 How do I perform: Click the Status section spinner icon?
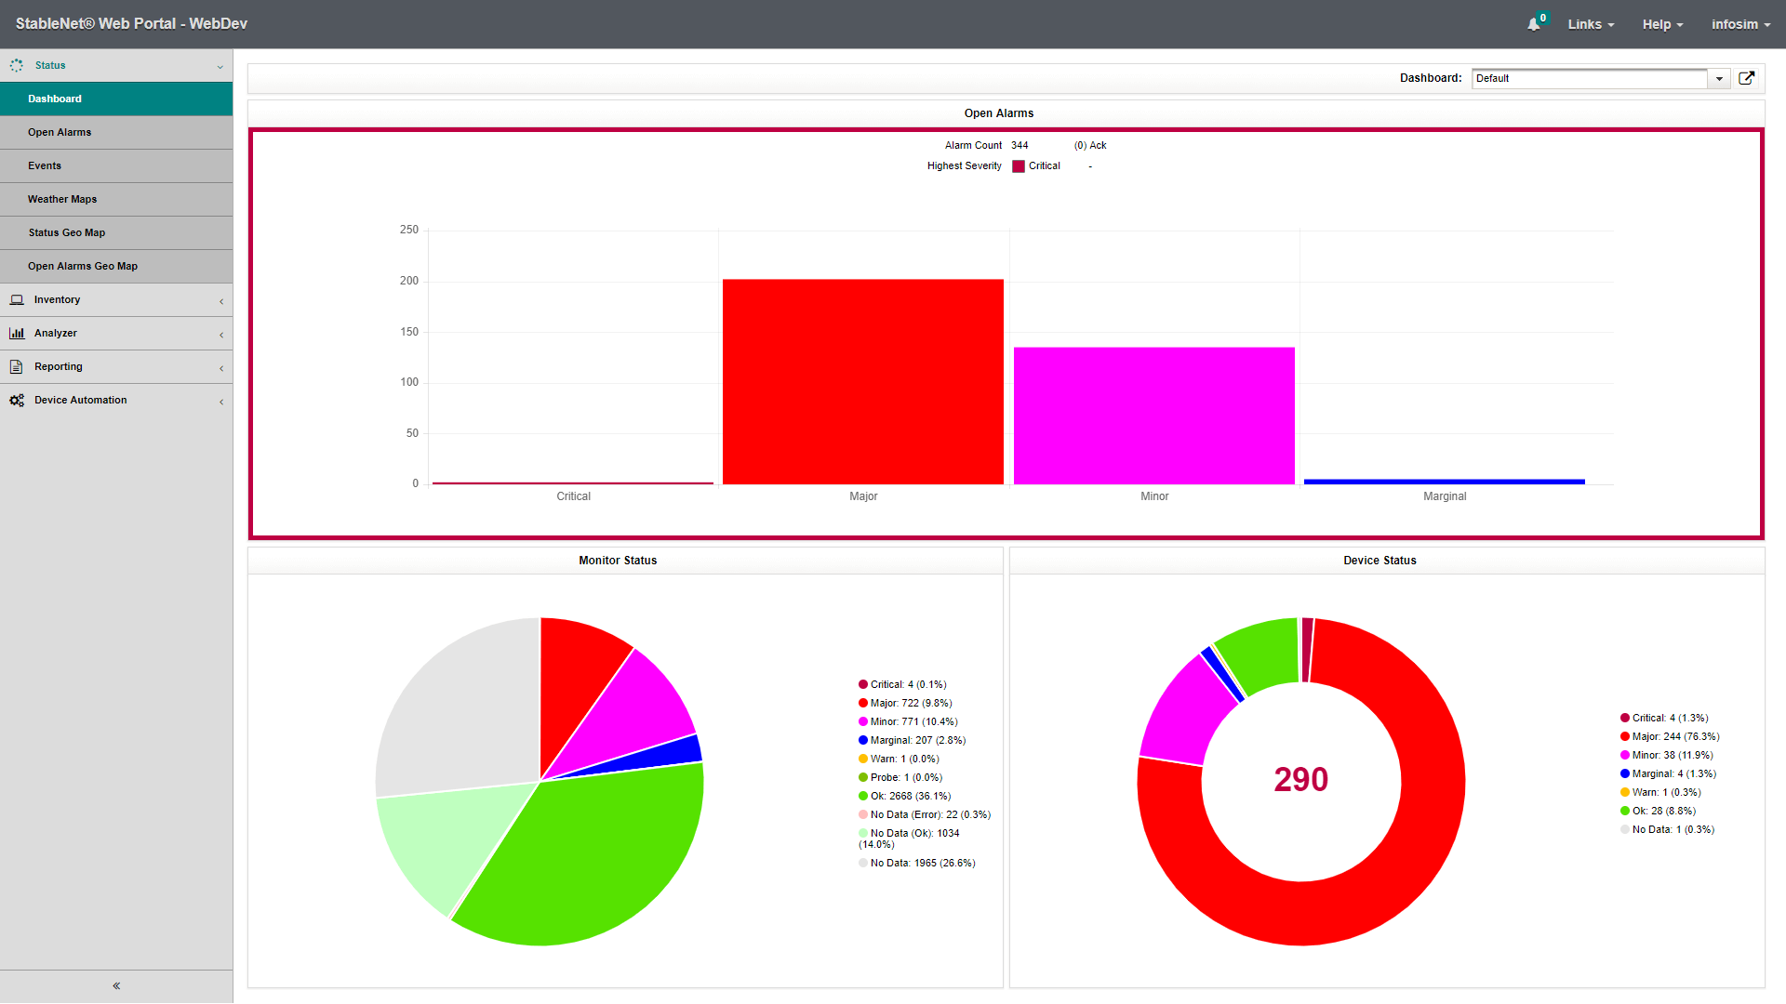[x=17, y=65]
